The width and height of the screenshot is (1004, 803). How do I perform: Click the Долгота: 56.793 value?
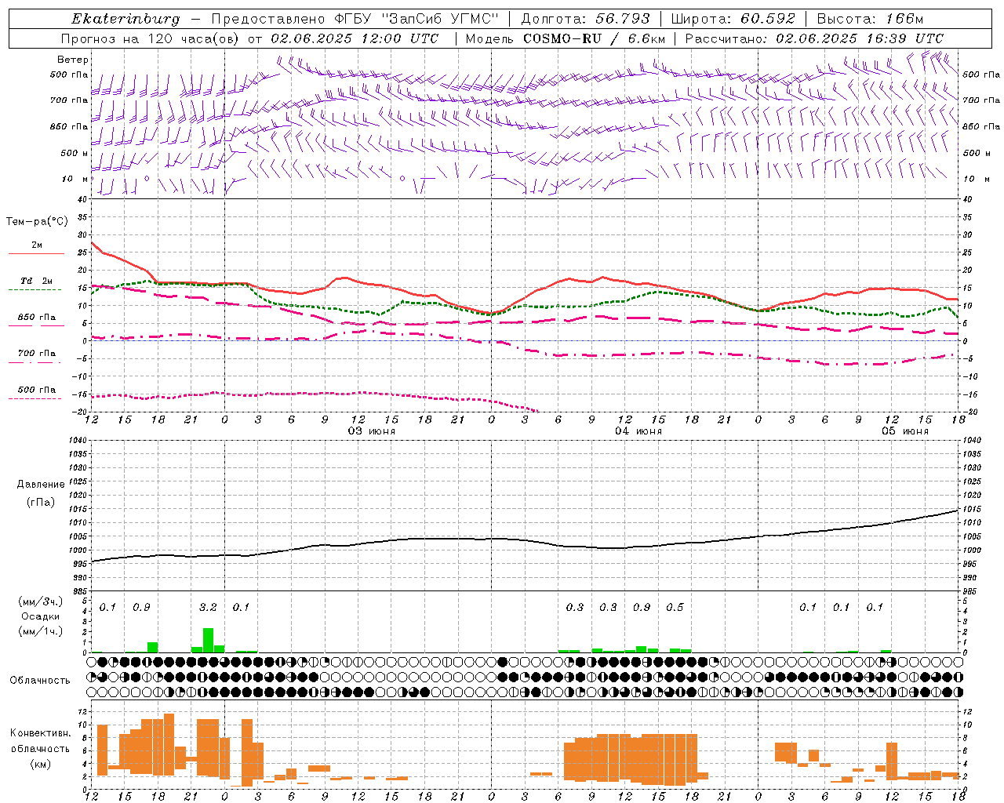[x=585, y=19]
